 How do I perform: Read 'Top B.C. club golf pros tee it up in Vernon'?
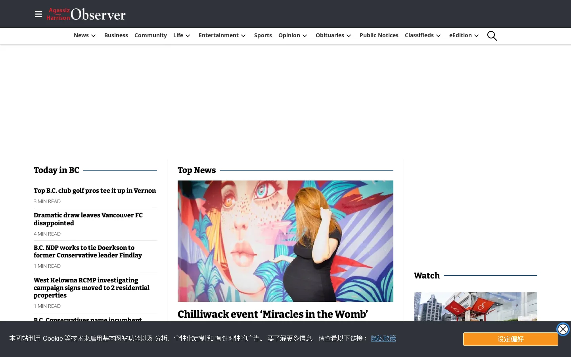pos(95,191)
